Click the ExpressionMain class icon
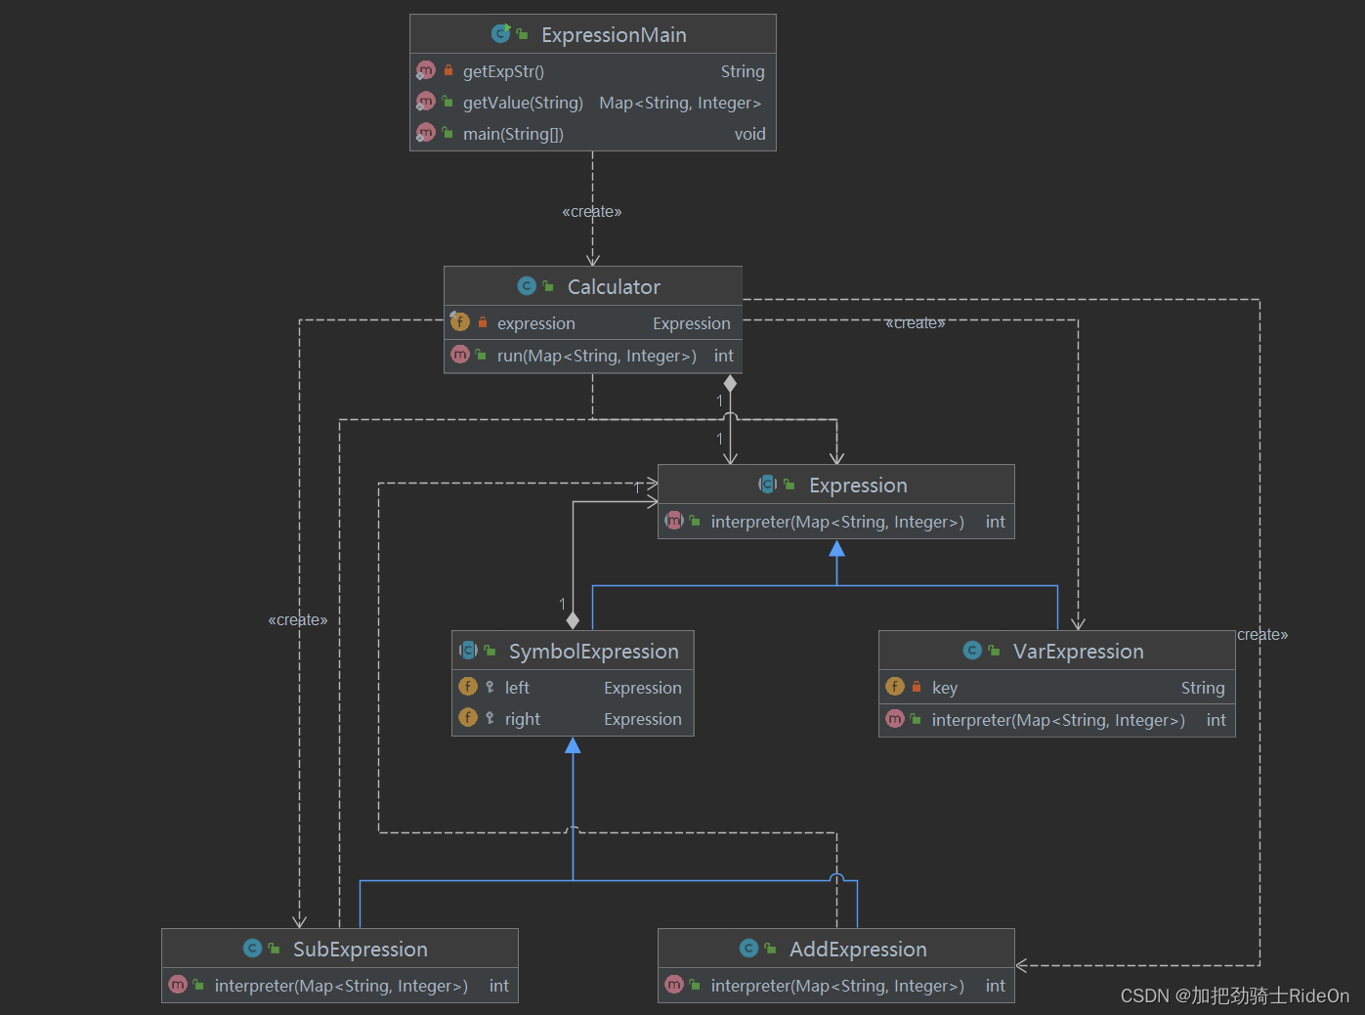This screenshot has width=1365, height=1015. 501,34
